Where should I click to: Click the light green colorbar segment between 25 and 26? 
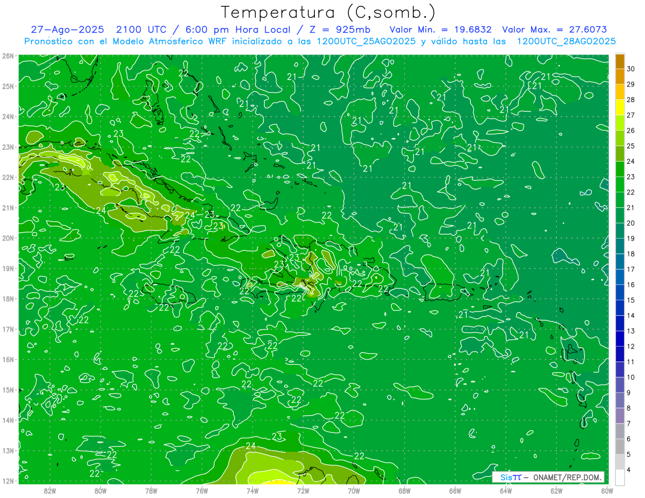pyautogui.click(x=619, y=138)
